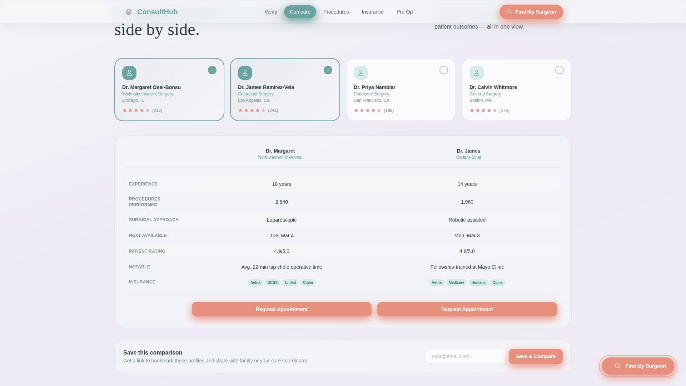This screenshot has height=386, width=686.
Task: Select Dr. Calvin Whitmore for comparison
Action: pyautogui.click(x=560, y=70)
